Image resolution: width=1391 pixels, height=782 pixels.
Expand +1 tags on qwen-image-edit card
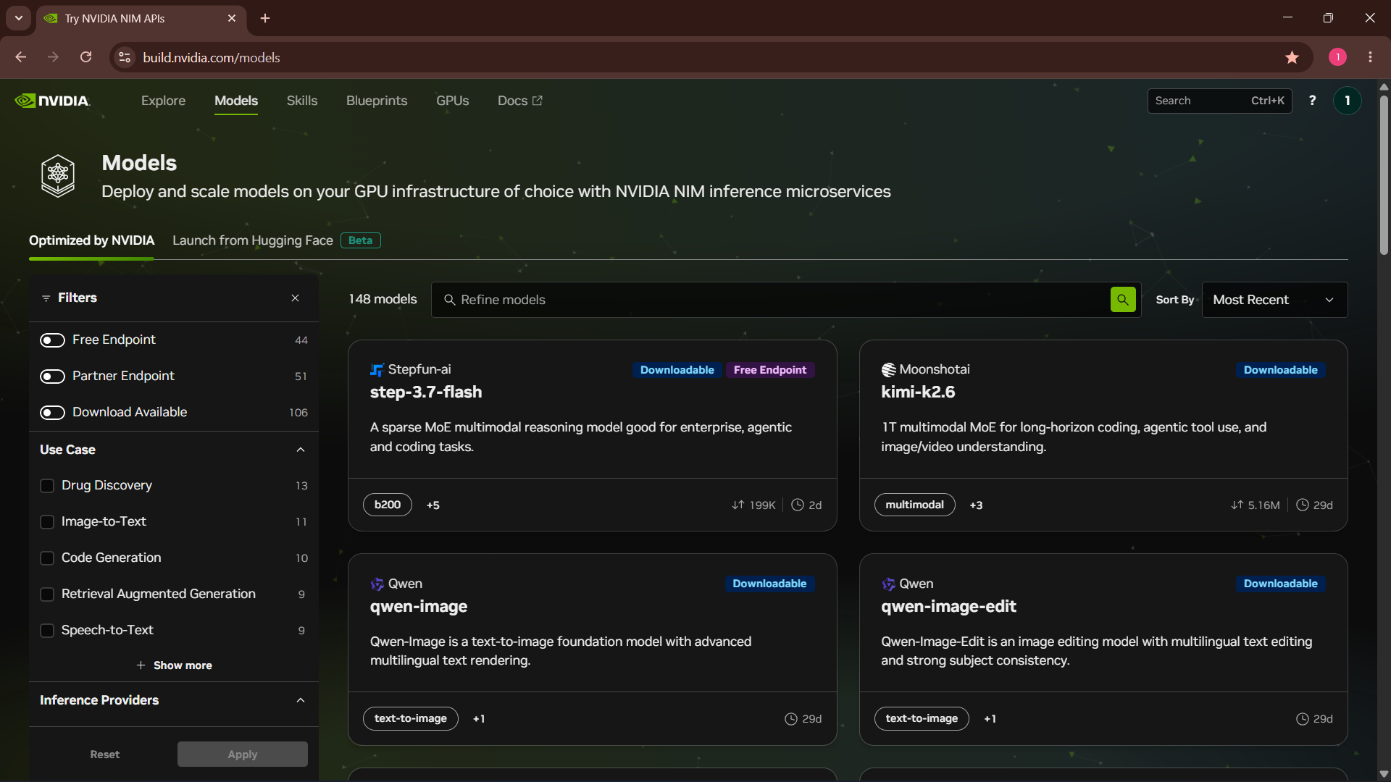click(990, 719)
